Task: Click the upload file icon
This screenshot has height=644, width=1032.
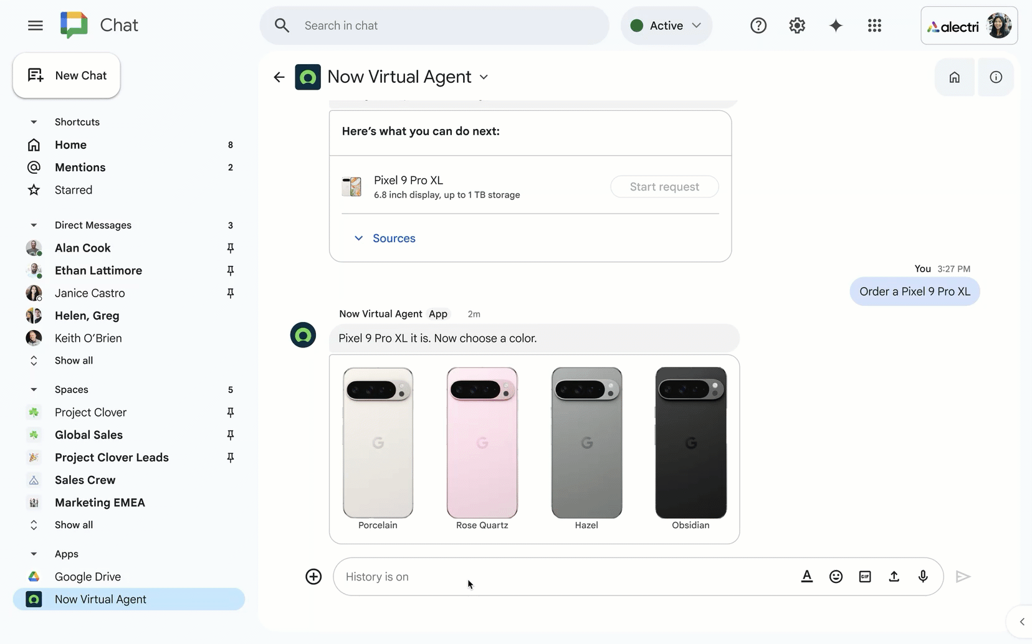Action: 894,577
